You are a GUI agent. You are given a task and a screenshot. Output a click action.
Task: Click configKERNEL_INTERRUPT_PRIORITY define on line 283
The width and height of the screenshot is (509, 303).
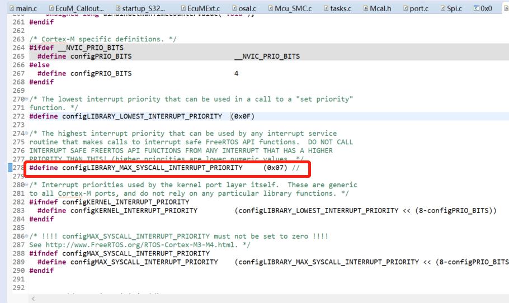click(x=134, y=211)
